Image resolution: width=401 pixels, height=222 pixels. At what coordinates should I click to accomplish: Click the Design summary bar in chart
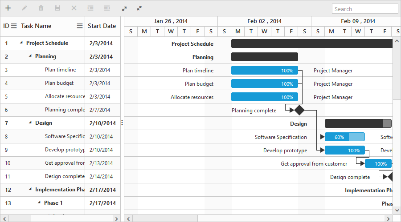pyautogui.click(x=358, y=123)
